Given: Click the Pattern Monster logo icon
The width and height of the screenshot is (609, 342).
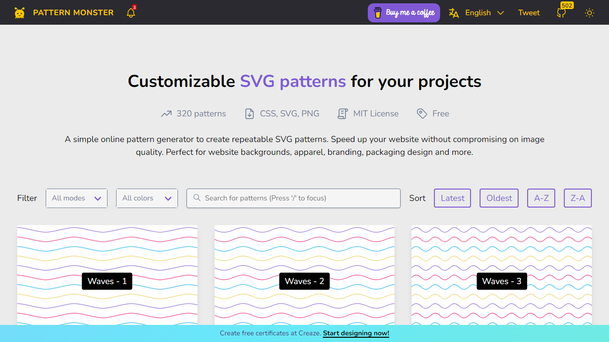Looking at the screenshot, I should tap(20, 13).
